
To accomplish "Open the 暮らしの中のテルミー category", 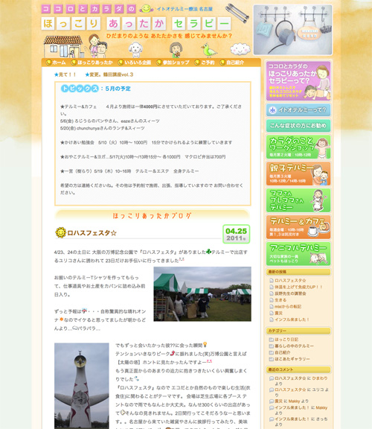I will [x=294, y=346].
